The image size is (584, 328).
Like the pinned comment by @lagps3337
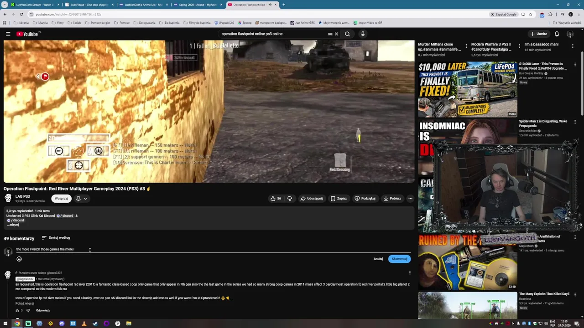click(x=17, y=311)
